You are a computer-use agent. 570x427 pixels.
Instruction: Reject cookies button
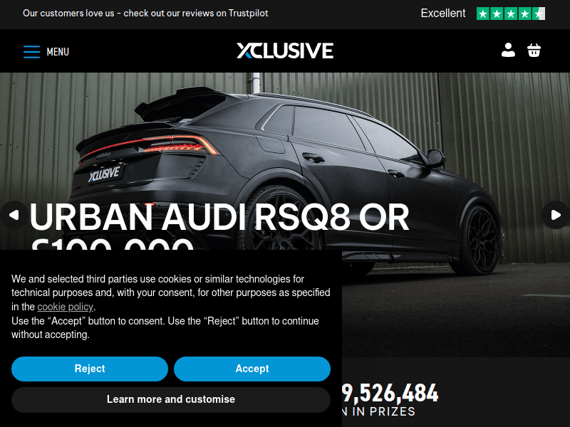click(90, 369)
